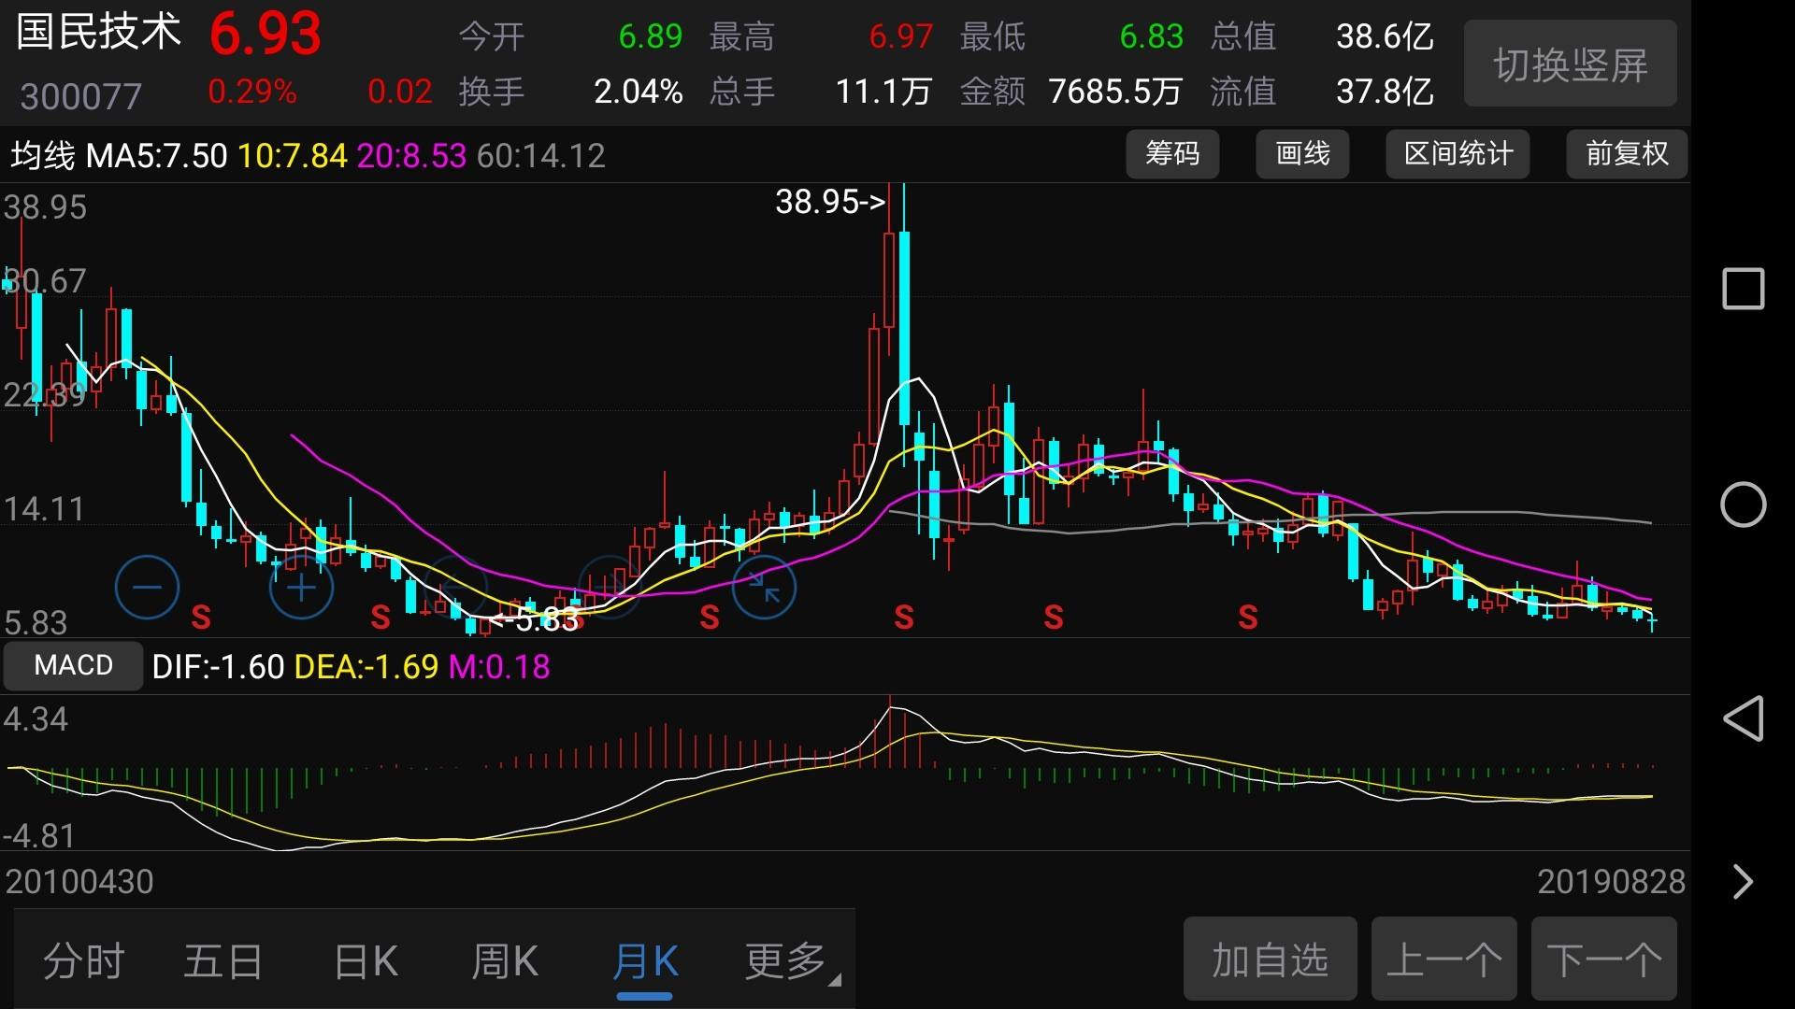This screenshot has height=1009, width=1795.
Task: Click the S signal marker under peak candle
Action: pos(903,617)
